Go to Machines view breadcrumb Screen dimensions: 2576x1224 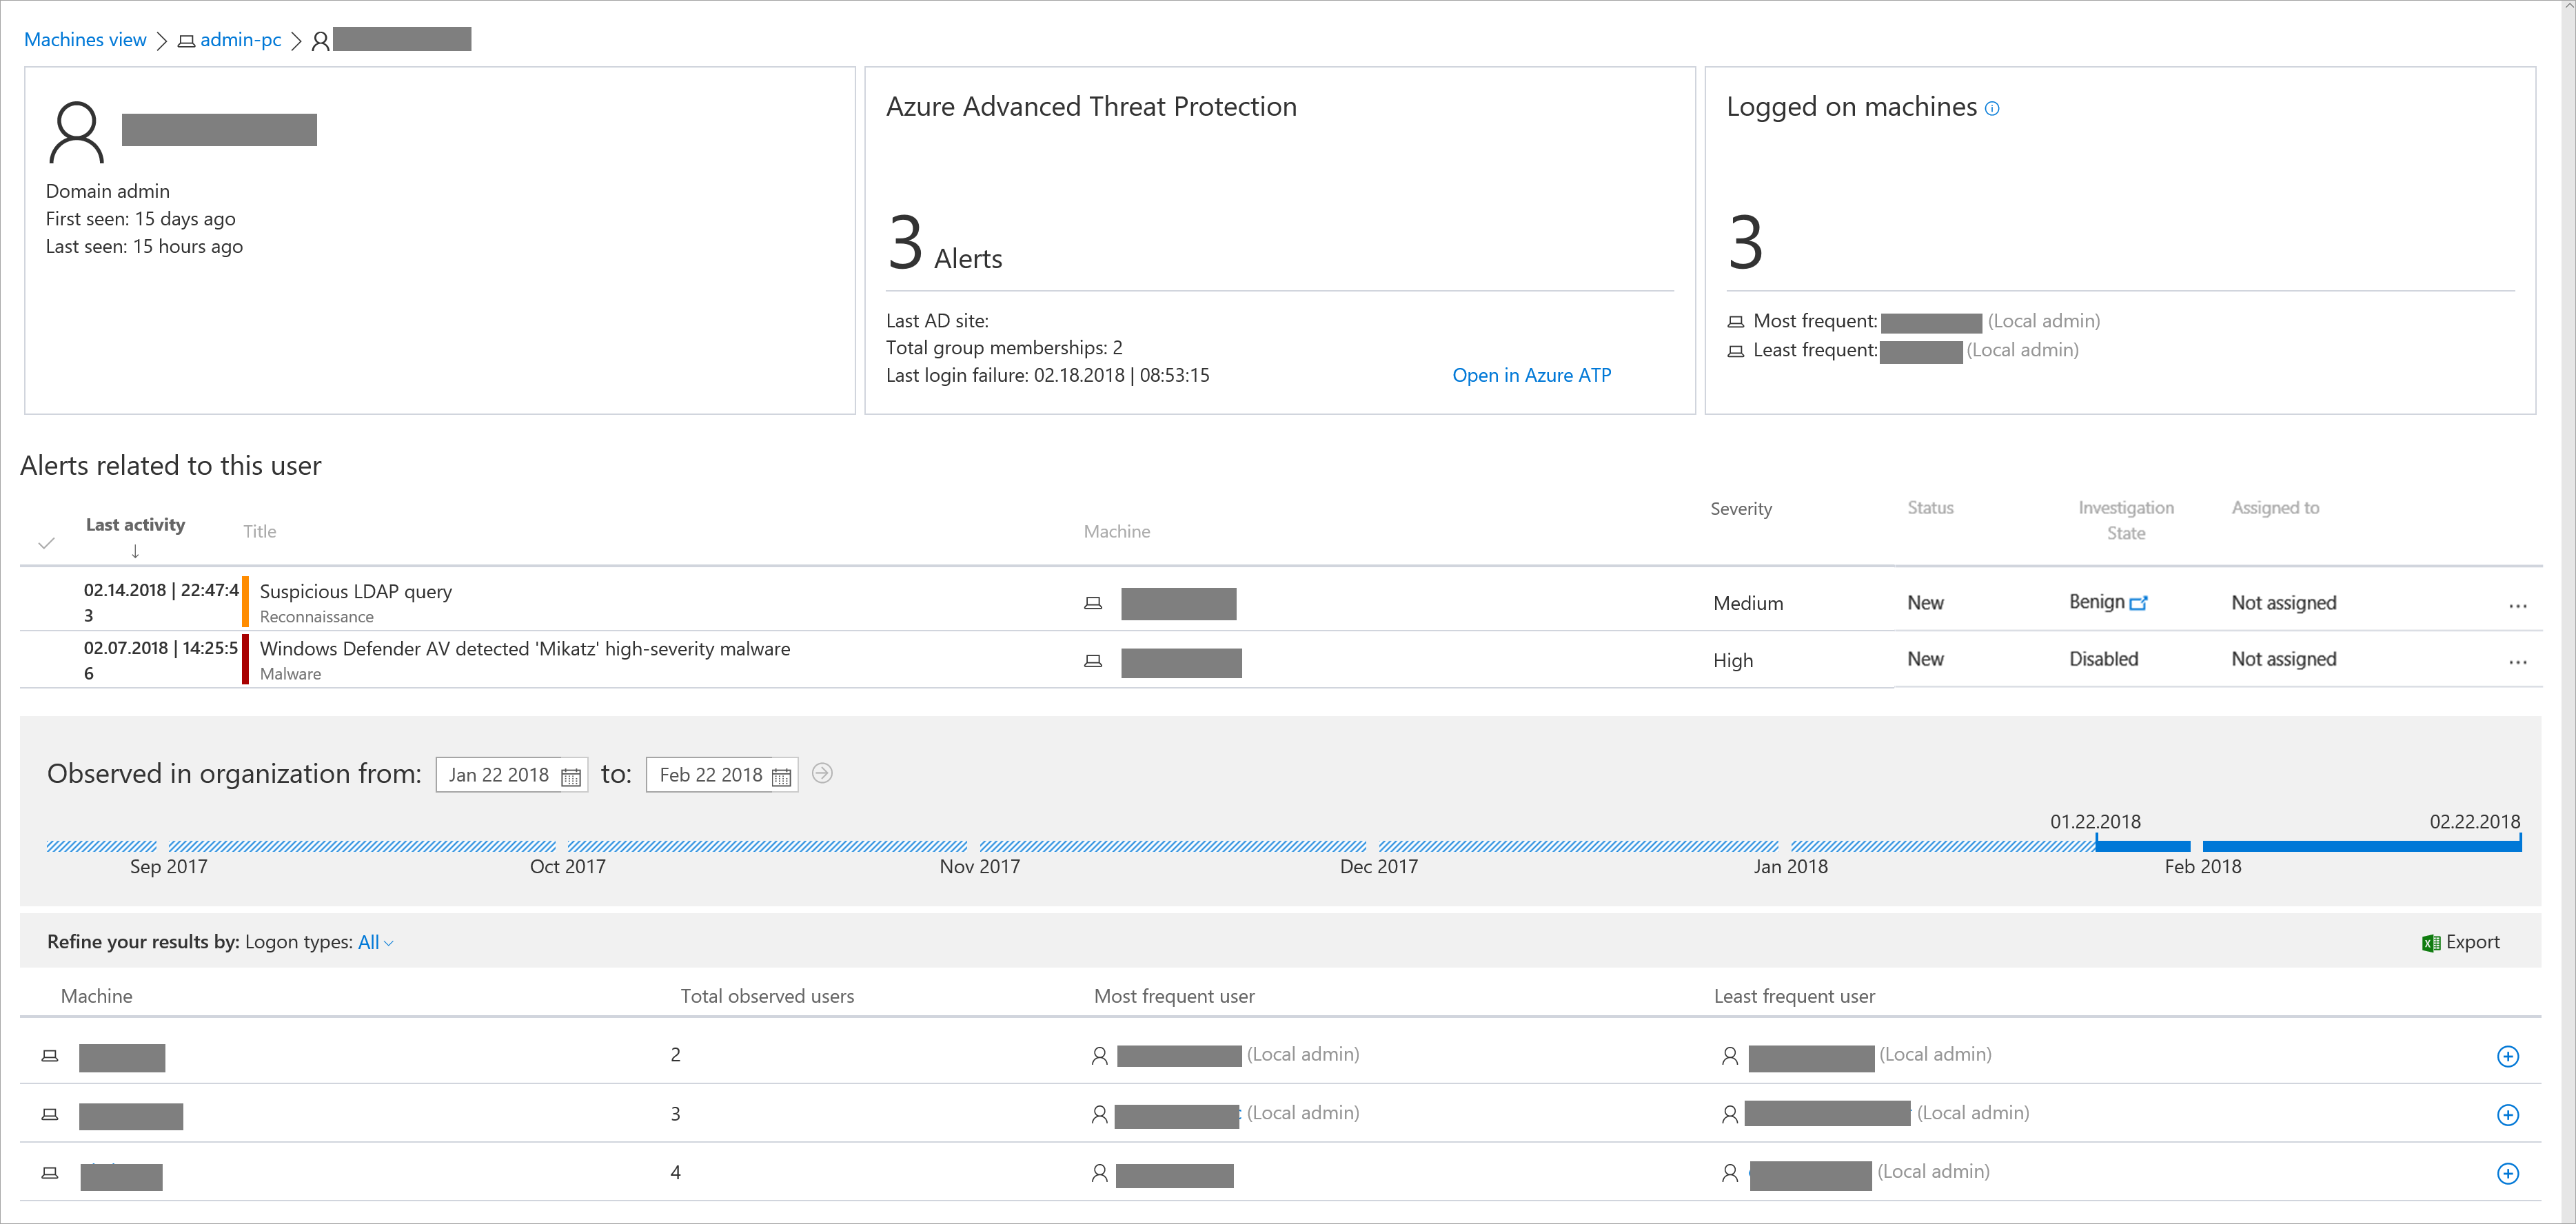[85, 40]
